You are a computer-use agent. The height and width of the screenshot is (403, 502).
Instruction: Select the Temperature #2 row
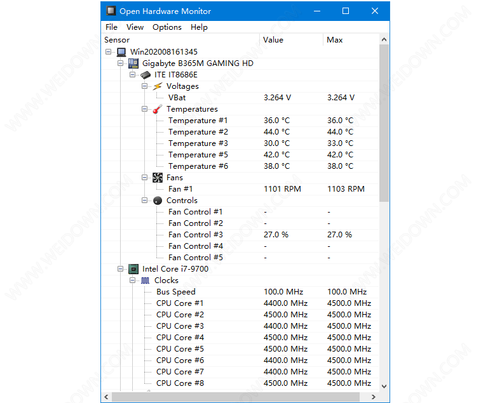(240, 132)
